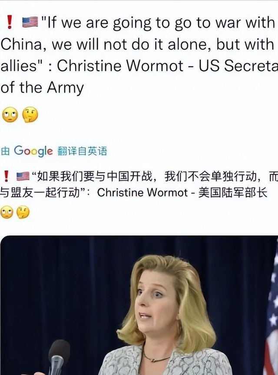278x375 pixels.
Task: Click the English text 'Christine Wormot'
Action: tap(120, 65)
